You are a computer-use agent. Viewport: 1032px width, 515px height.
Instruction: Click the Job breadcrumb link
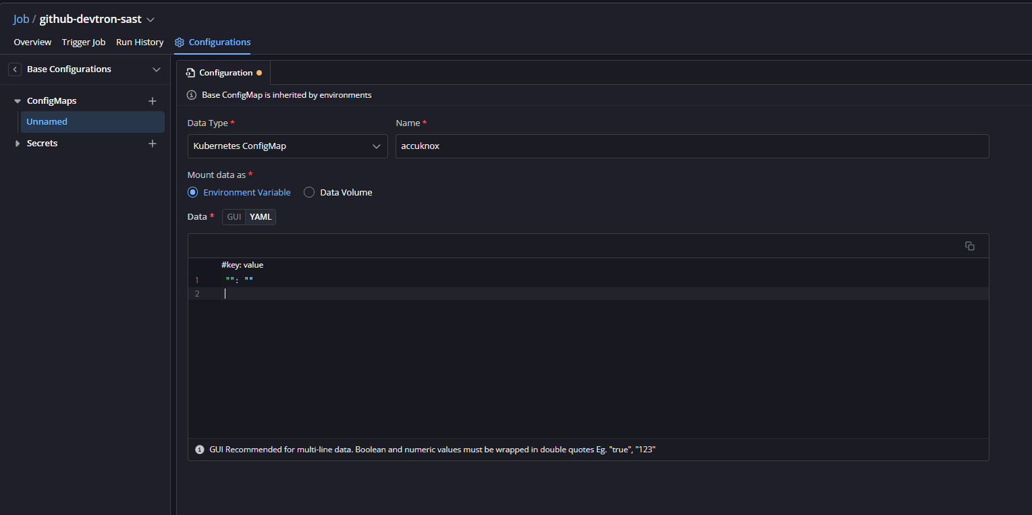pos(21,19)
